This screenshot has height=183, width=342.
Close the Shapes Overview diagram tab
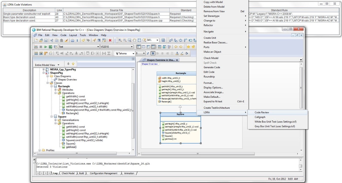pyautogui.click(x=177, y=60)
